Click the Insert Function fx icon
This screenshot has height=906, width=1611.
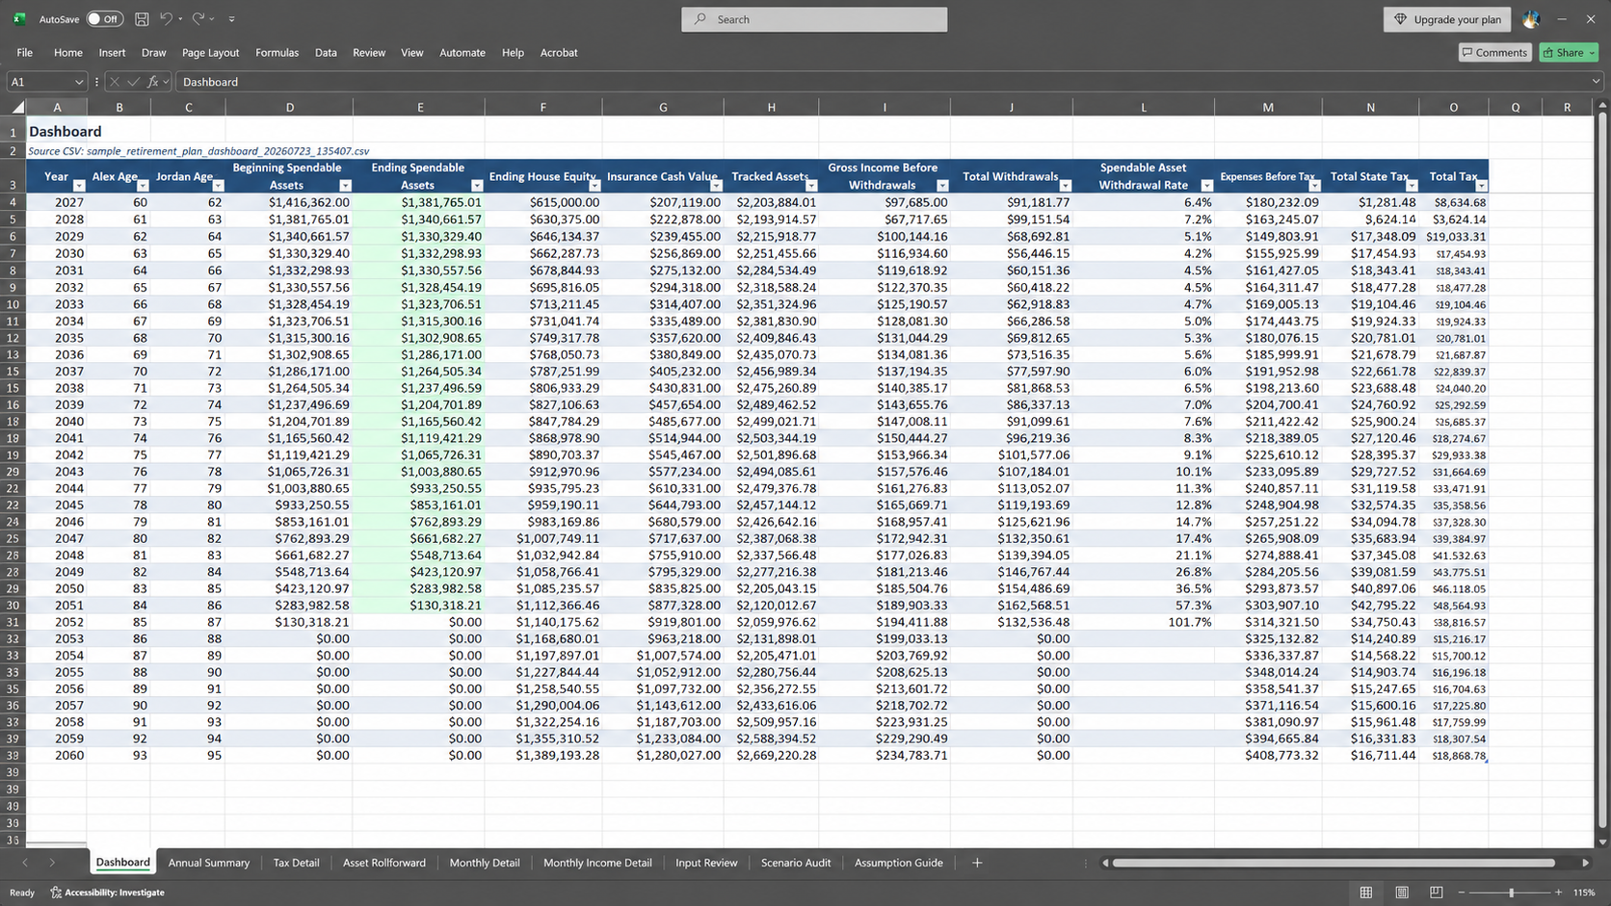152,82
